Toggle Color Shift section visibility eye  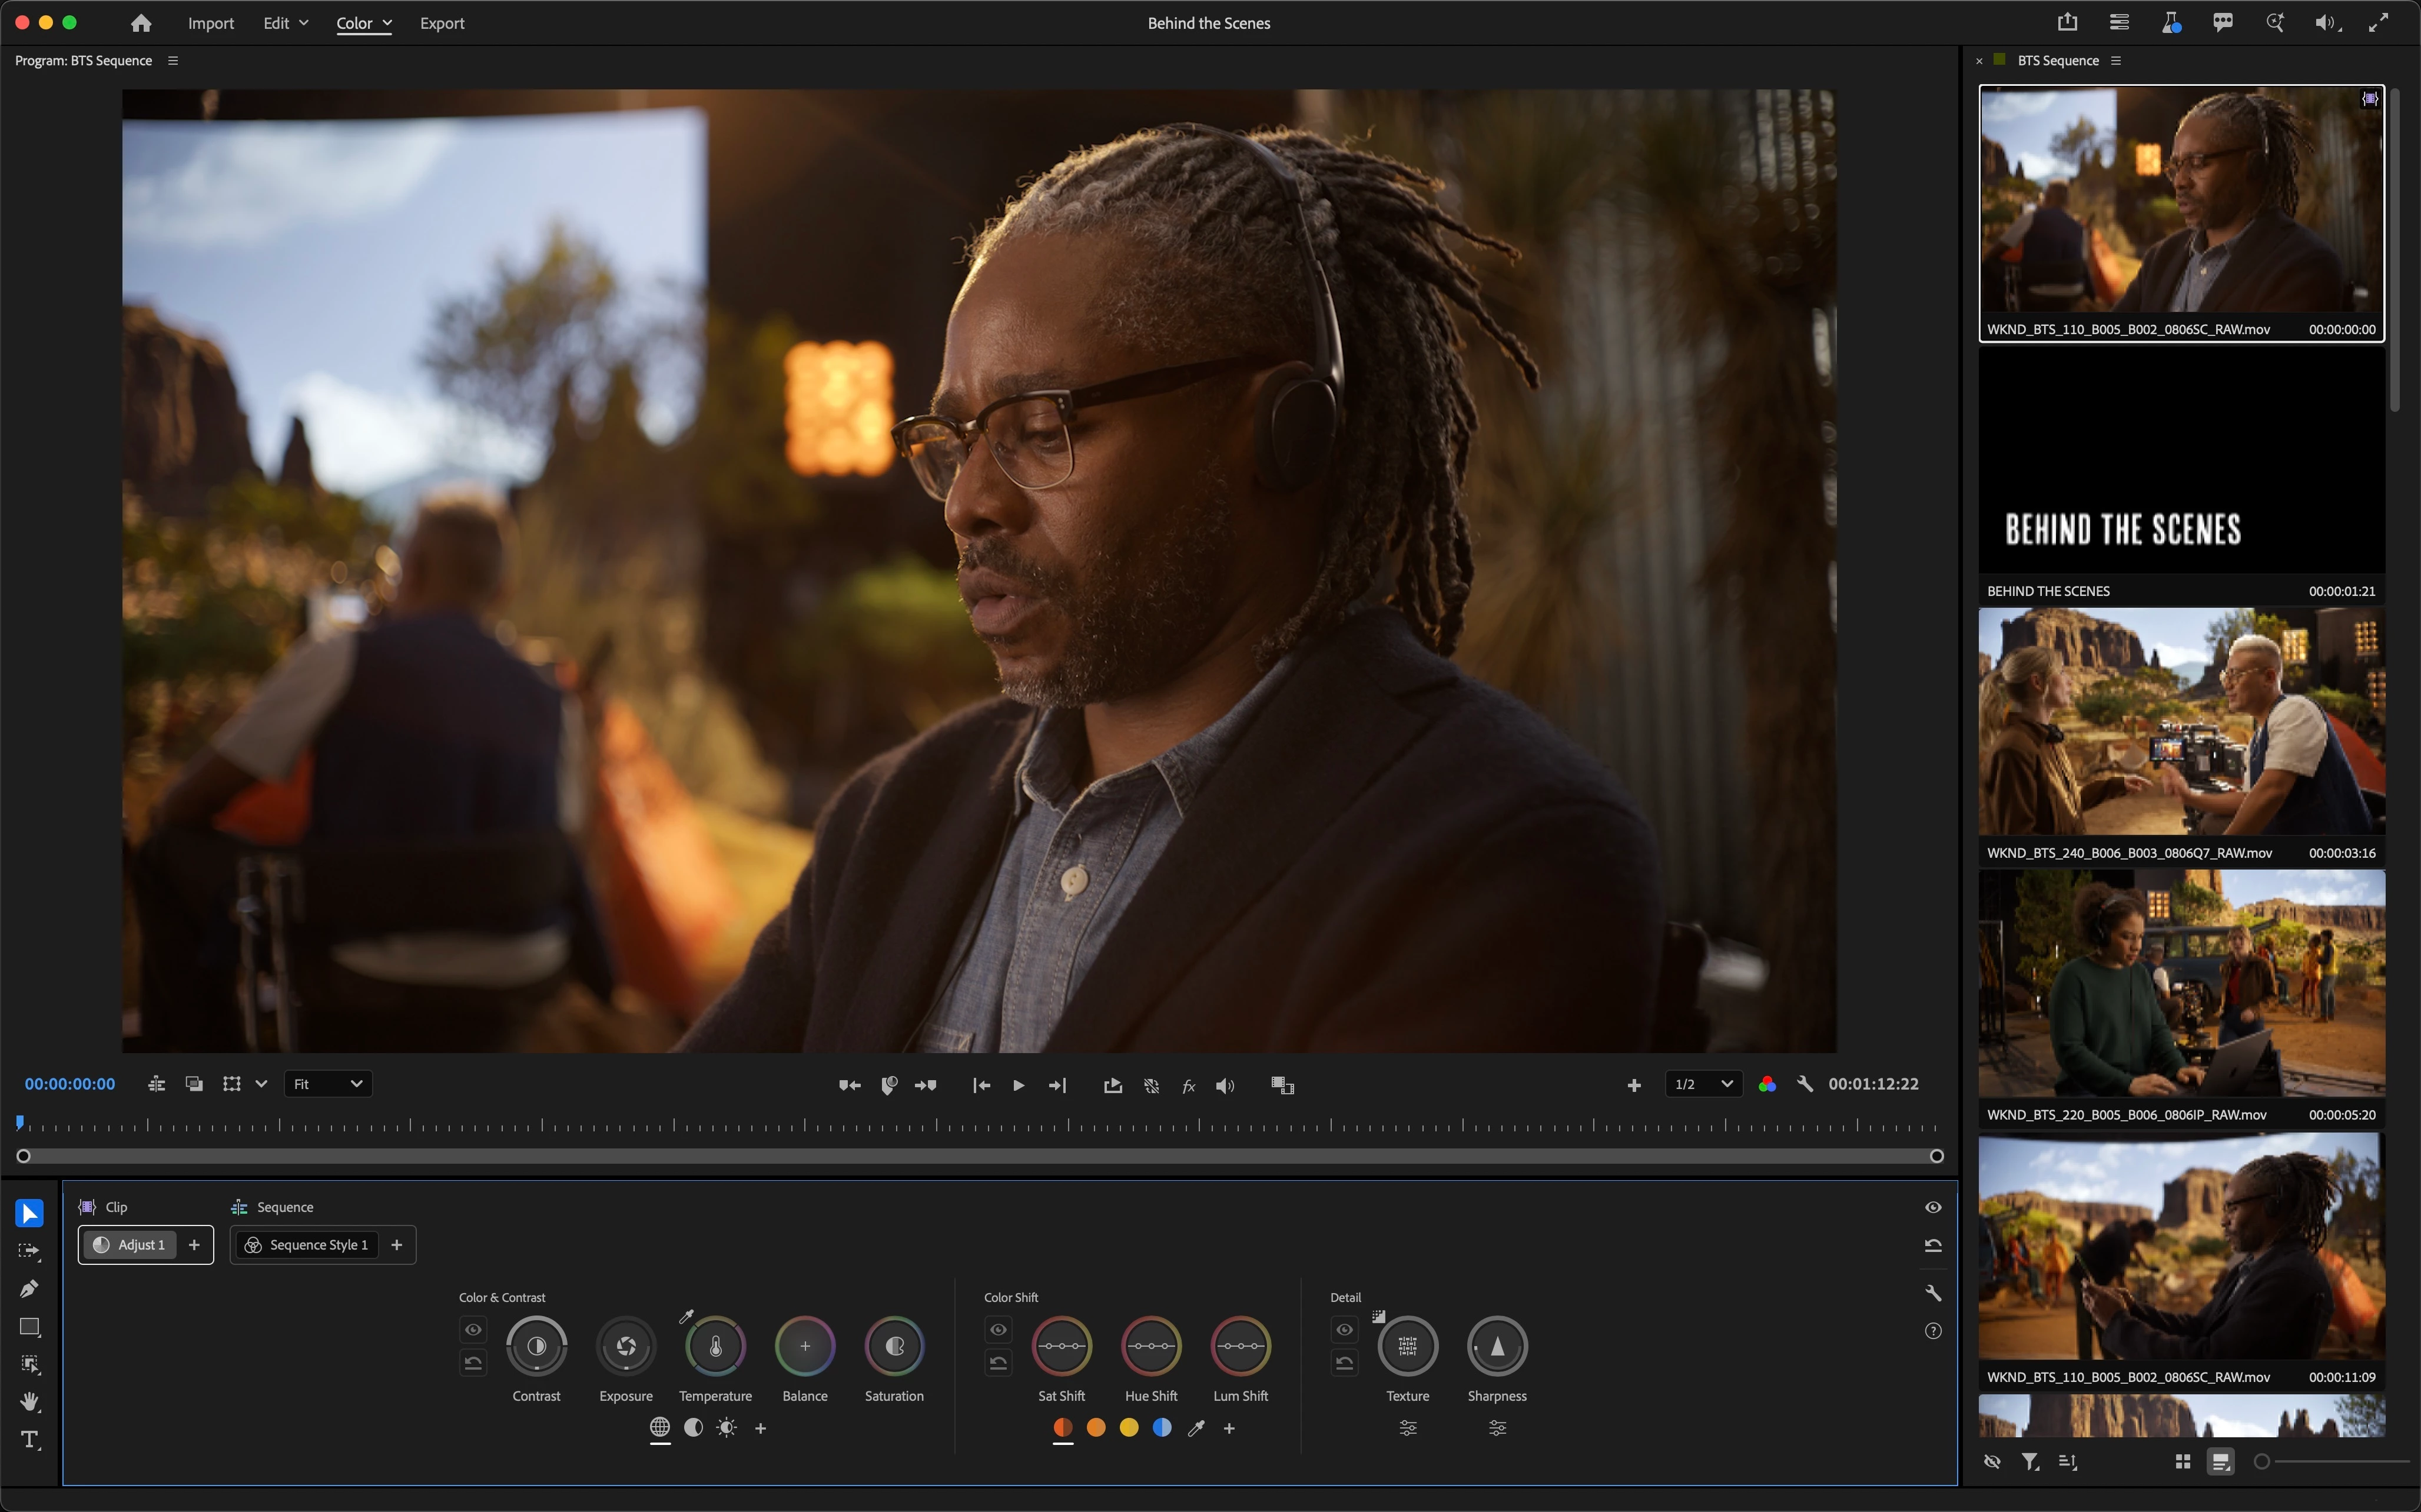click(999, 1329)
